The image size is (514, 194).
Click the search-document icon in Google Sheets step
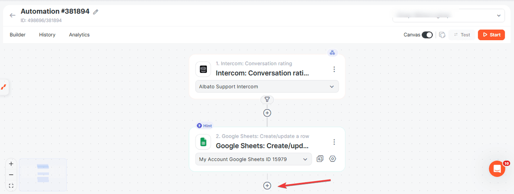coord(320,159)
